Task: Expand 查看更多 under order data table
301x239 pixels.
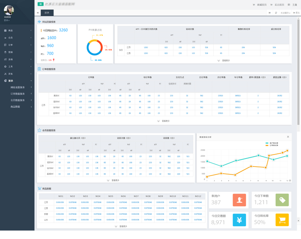Action: click(x=163, y=121)
